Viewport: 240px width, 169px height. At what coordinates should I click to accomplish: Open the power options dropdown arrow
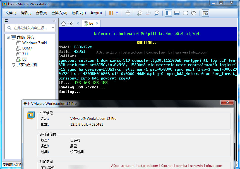(x=117, y=13)
